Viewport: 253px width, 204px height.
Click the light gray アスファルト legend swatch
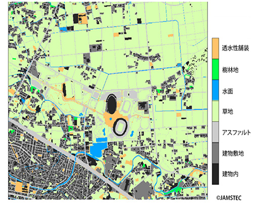pos(216,132)
